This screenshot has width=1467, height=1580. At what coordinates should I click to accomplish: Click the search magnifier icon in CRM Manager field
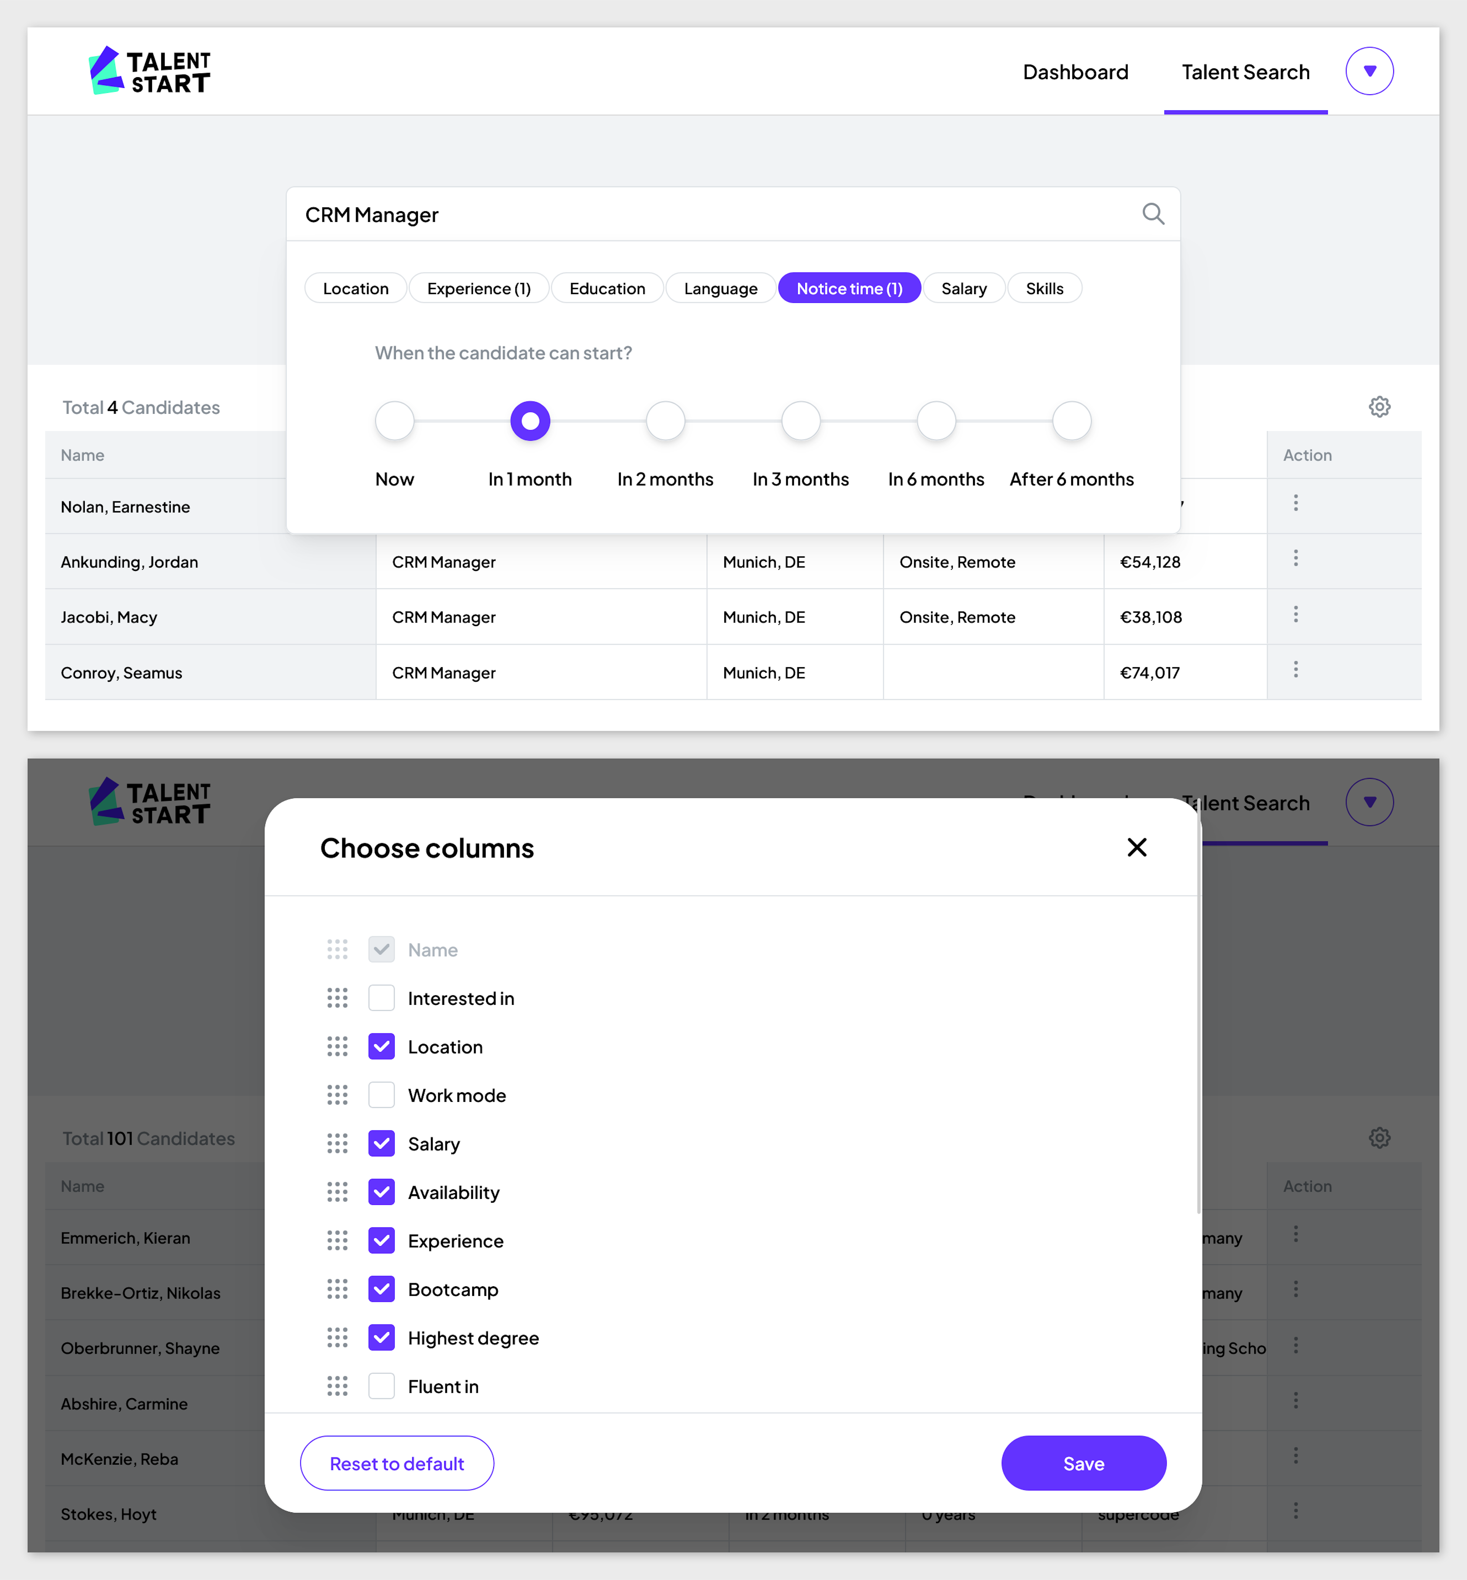[1153, 213]
